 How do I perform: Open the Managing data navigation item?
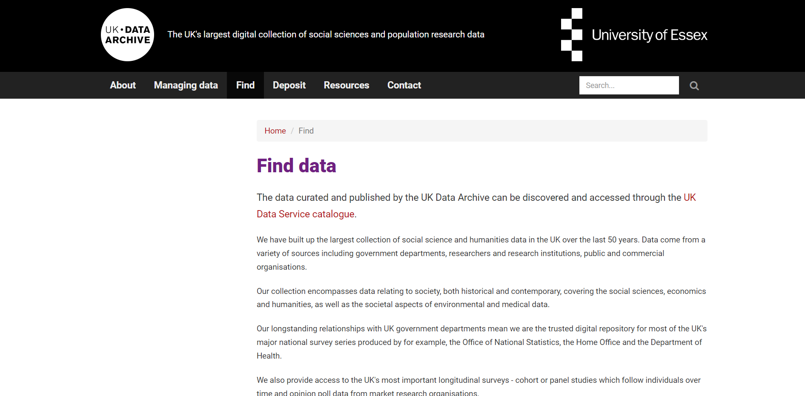tap(186, 85)
